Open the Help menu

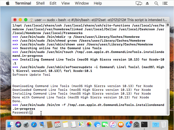point(98,3)
